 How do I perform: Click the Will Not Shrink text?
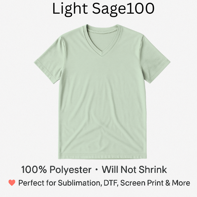pyautogui.click(x=134, y=170)
